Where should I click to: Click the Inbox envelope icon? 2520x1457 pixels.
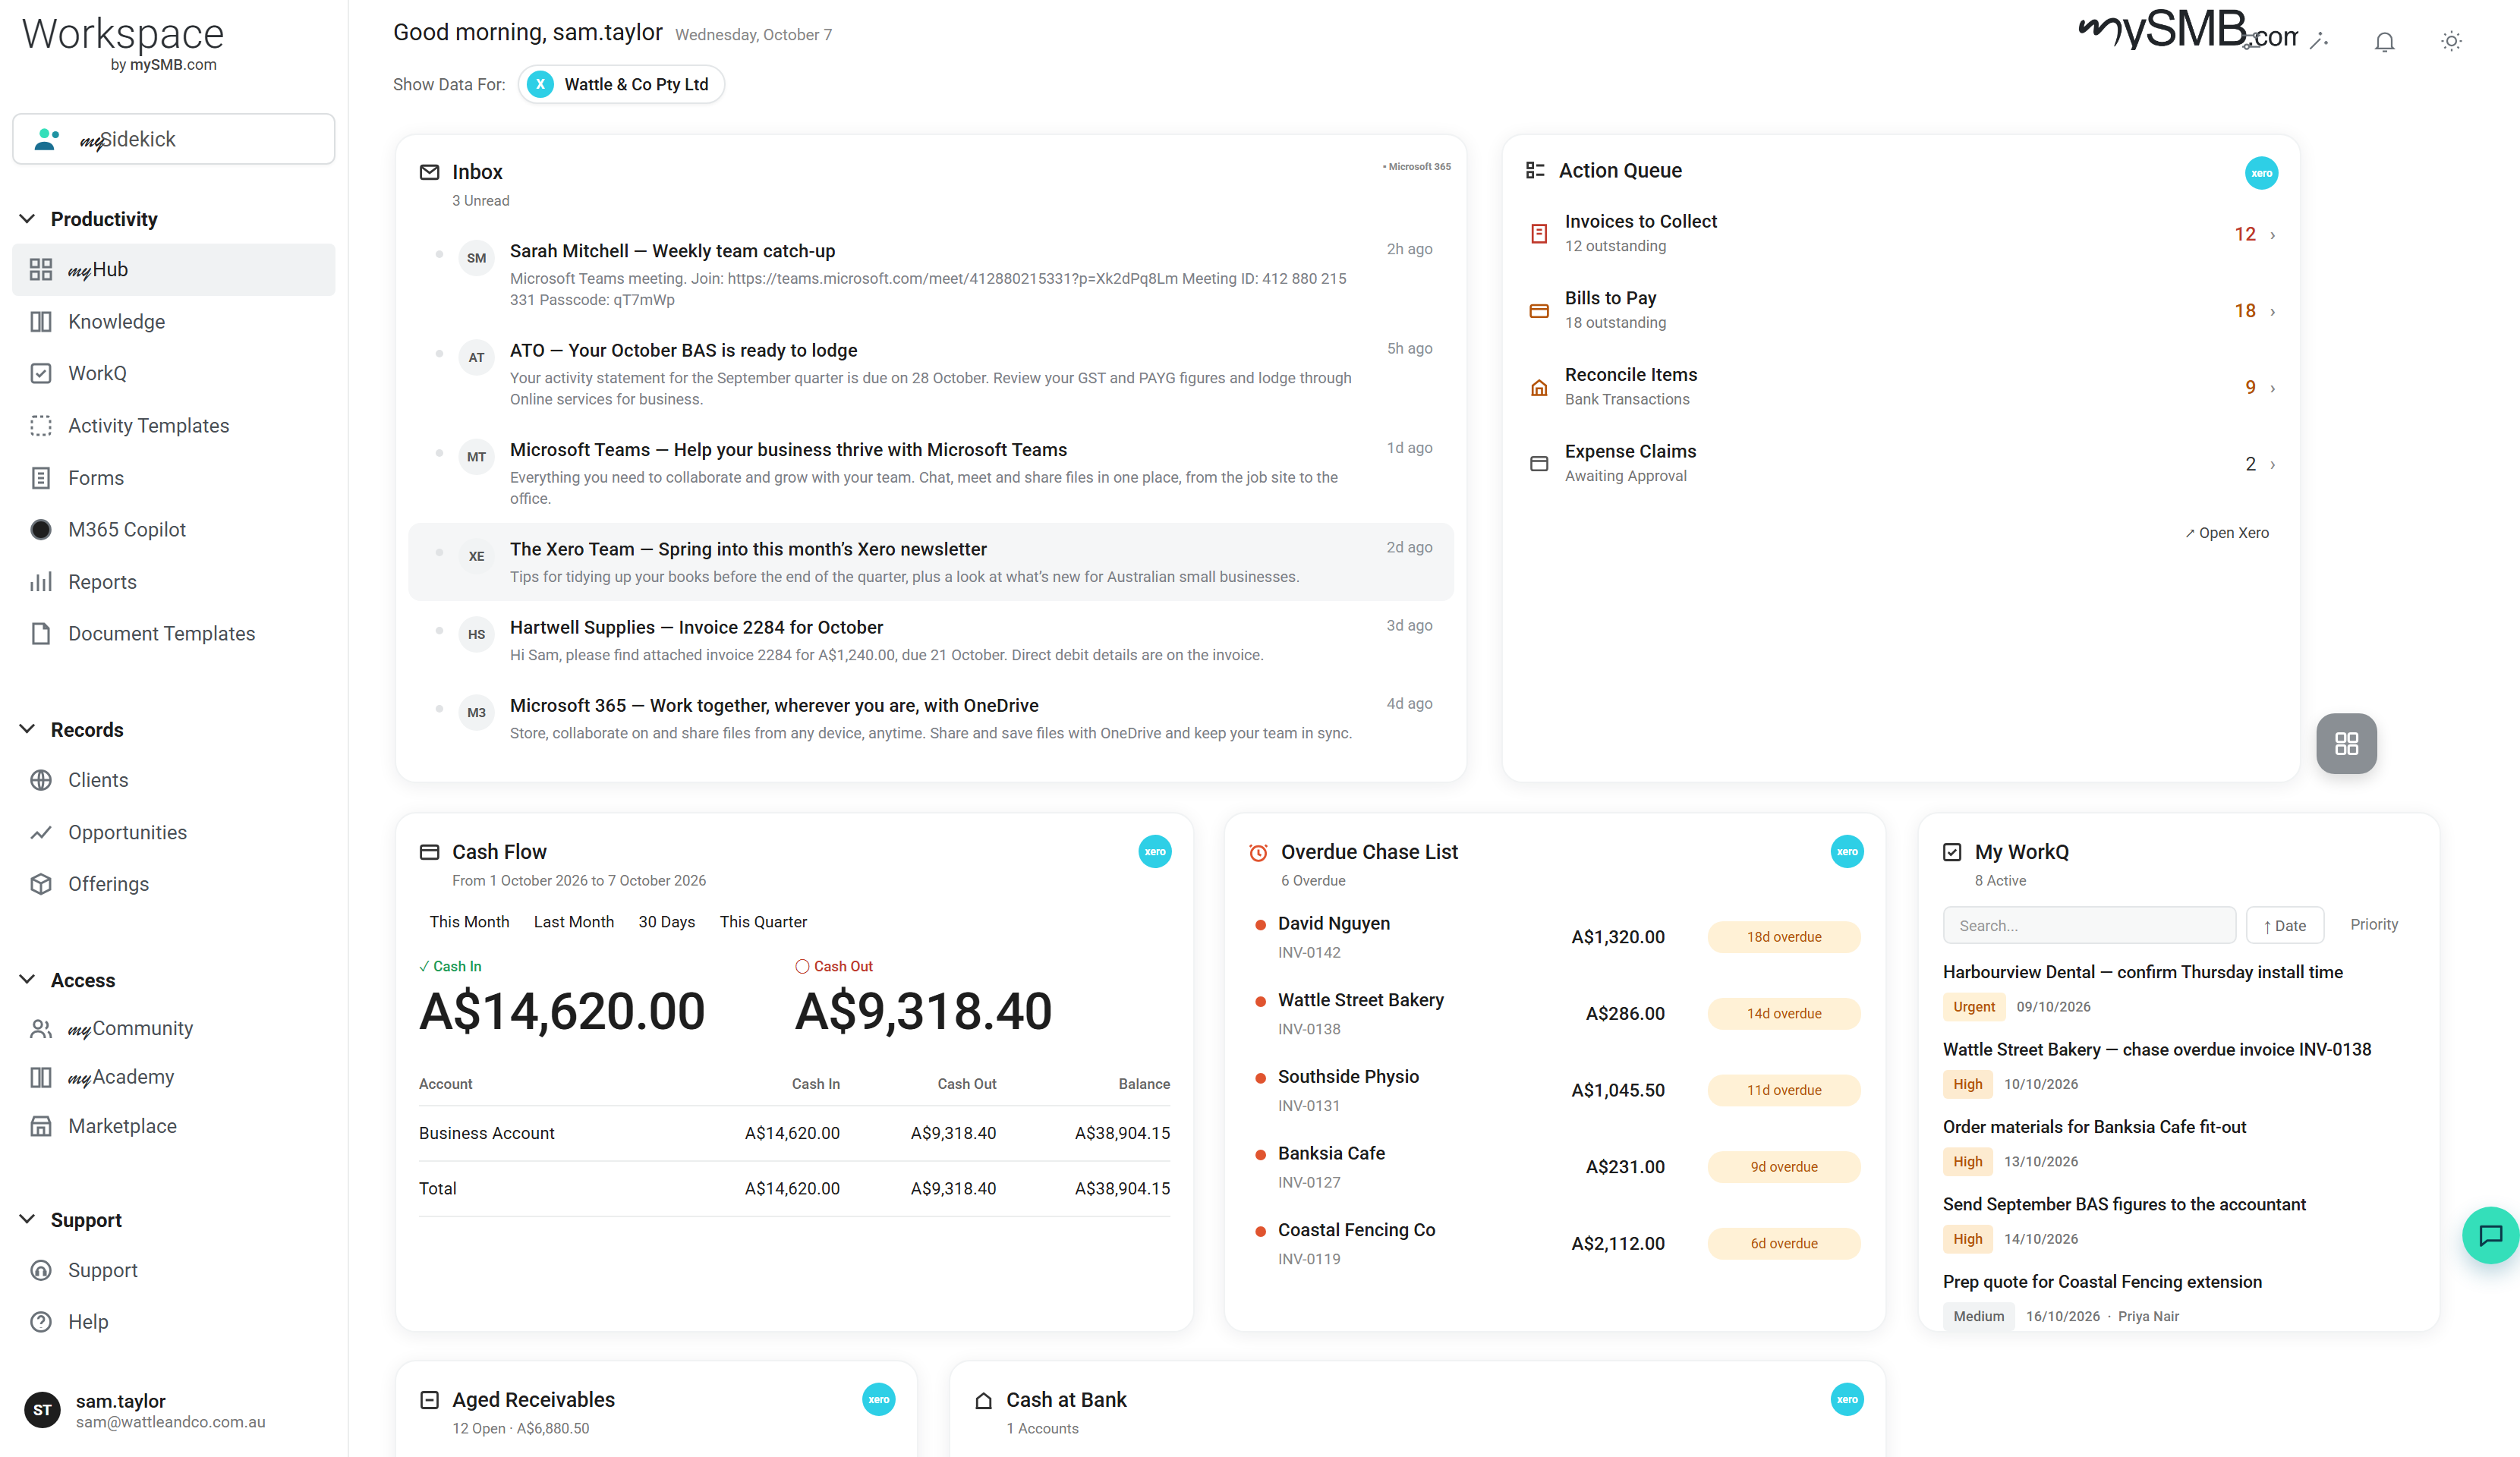pyautogui.click(x=429, y=172)
